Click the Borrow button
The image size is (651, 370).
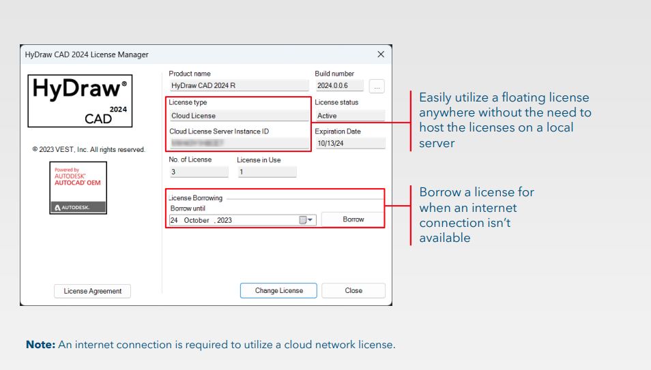coord(353,219)
